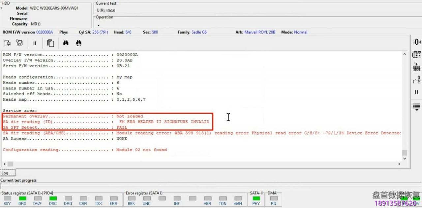Click the power switch circuit icon in sidebar
The height and width of the screenshot is (208, 422).
click(417, 80)
